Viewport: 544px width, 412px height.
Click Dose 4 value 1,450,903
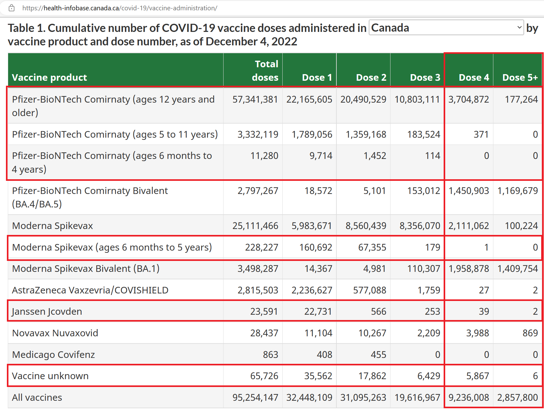pos(469,191)
